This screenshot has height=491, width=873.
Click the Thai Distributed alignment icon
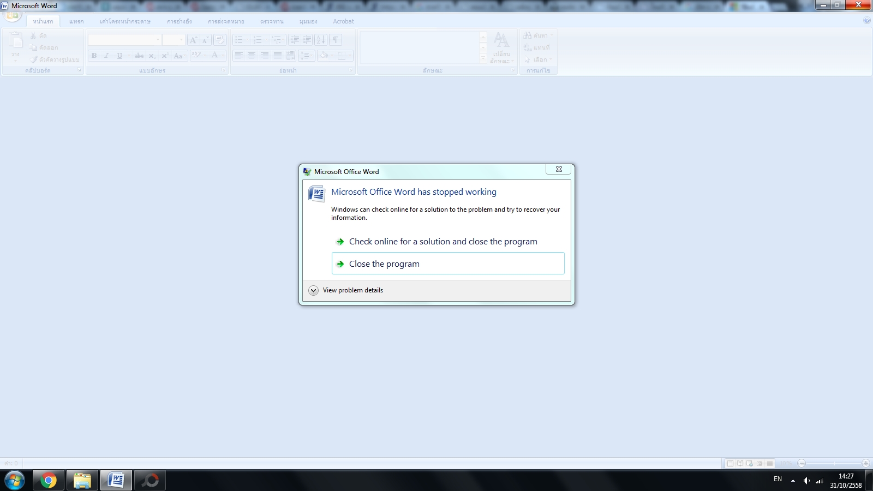click(290, 56)
